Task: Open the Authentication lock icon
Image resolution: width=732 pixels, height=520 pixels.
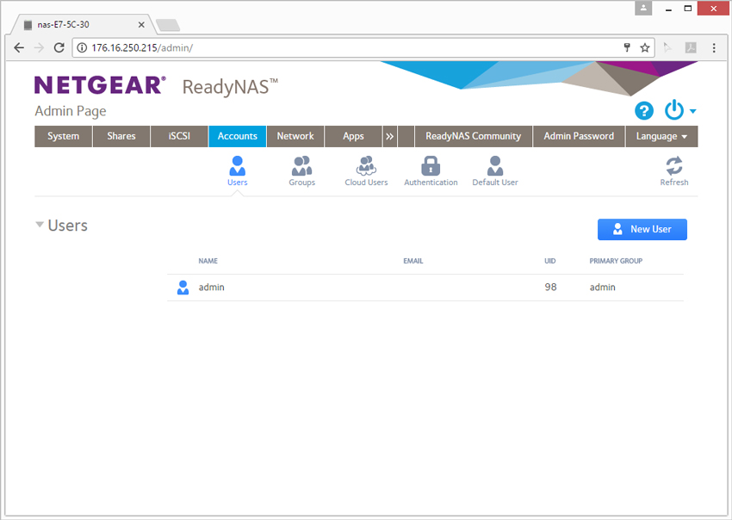Action: [x=431, y=166]
